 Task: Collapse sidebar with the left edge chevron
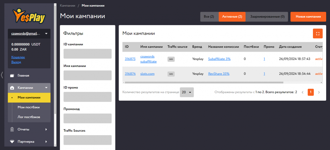point(2,75)
